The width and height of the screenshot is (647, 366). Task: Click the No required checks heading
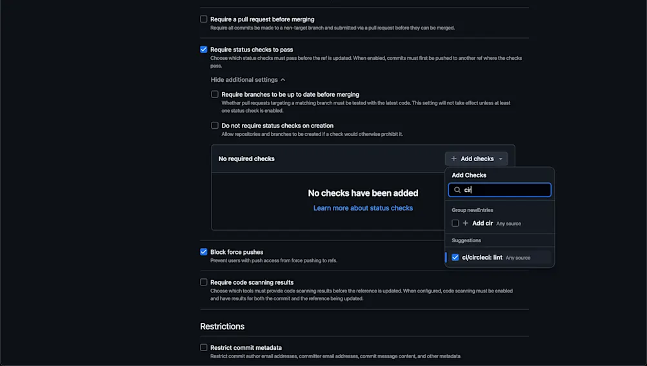[x=246, y=159]
